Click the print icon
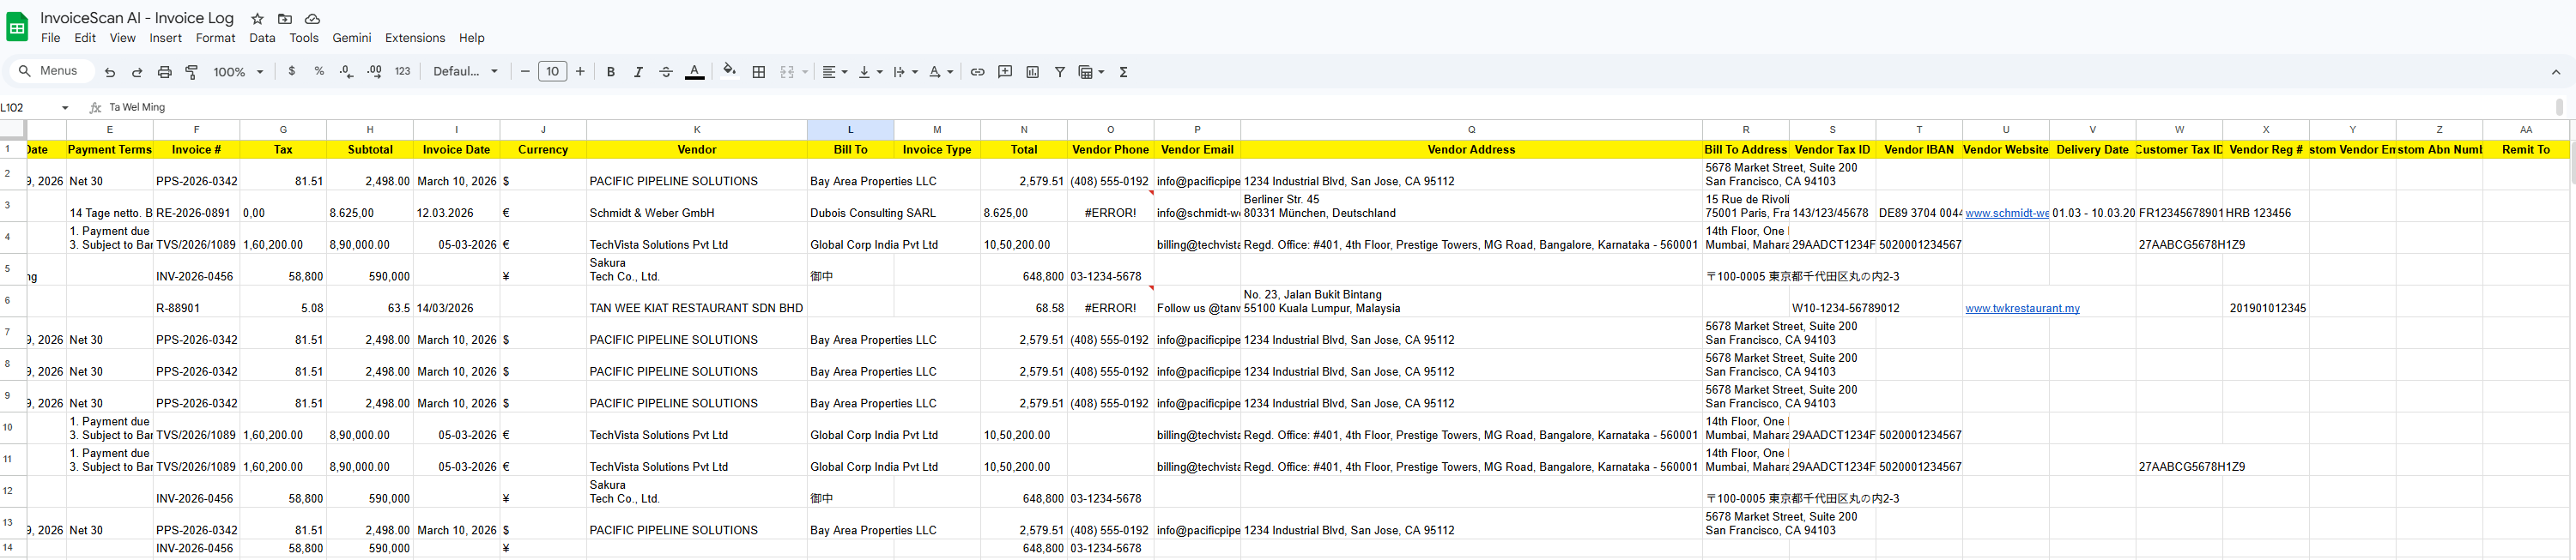The image size is (2576, 560). [165, 72]
